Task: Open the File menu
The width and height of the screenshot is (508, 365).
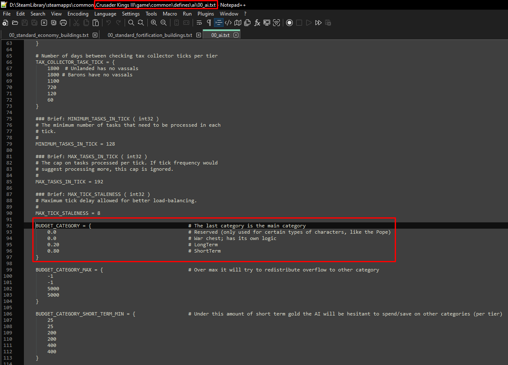Action: coord(7,14)
